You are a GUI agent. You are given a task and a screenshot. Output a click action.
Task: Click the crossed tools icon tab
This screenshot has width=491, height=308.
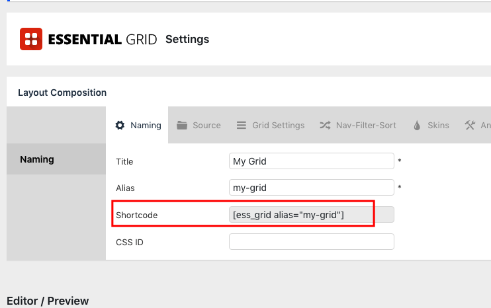[470, 125]
